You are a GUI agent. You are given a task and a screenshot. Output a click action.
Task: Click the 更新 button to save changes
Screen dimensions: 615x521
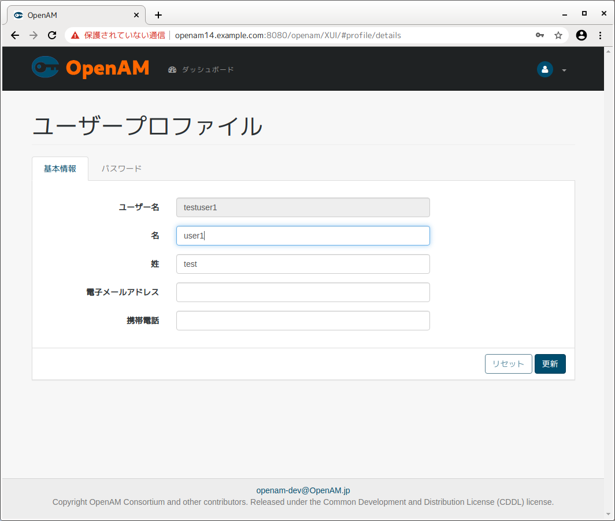pos(550,363)
